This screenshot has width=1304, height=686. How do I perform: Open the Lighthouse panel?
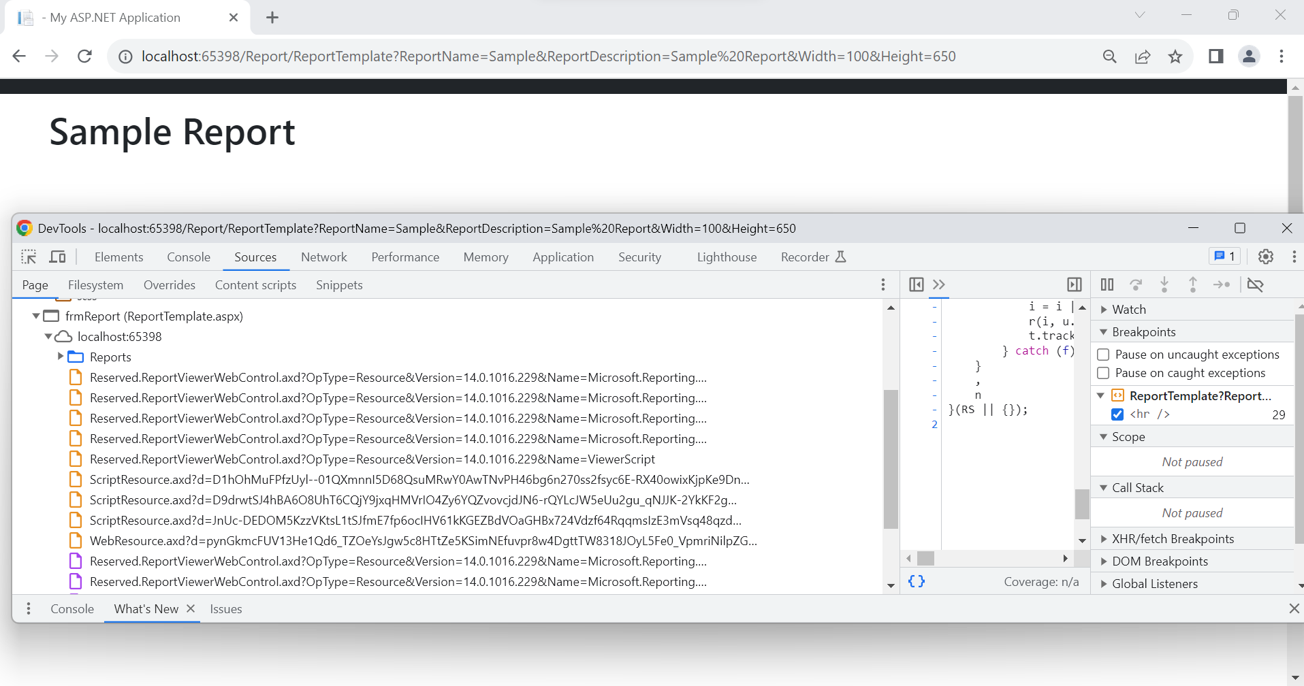(x=727, y=257)
